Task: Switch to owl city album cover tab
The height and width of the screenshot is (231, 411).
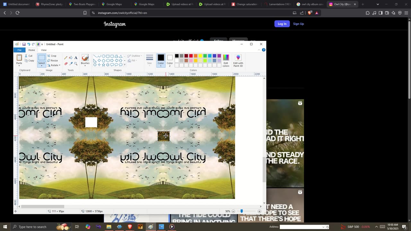Action: (x=310, y=4)
